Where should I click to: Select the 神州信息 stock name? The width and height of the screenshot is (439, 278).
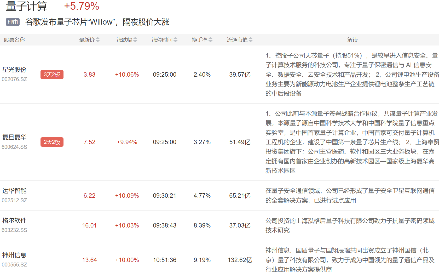[x=14, y=255]
